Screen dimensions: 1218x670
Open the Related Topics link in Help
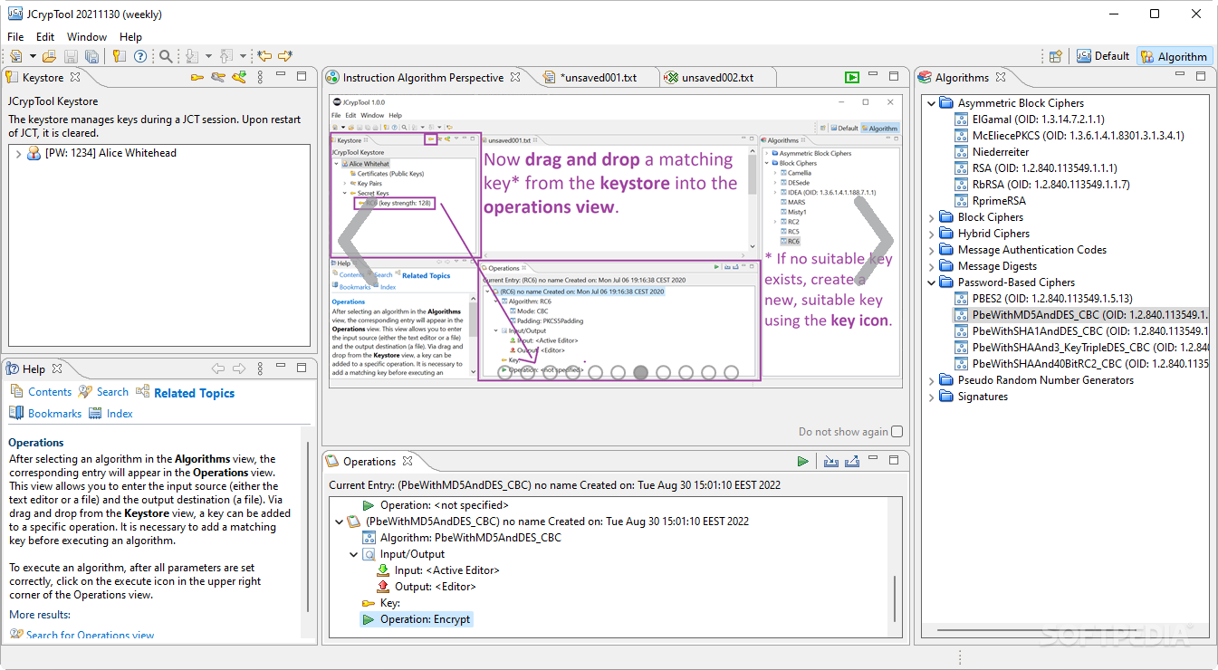point(194,393)
